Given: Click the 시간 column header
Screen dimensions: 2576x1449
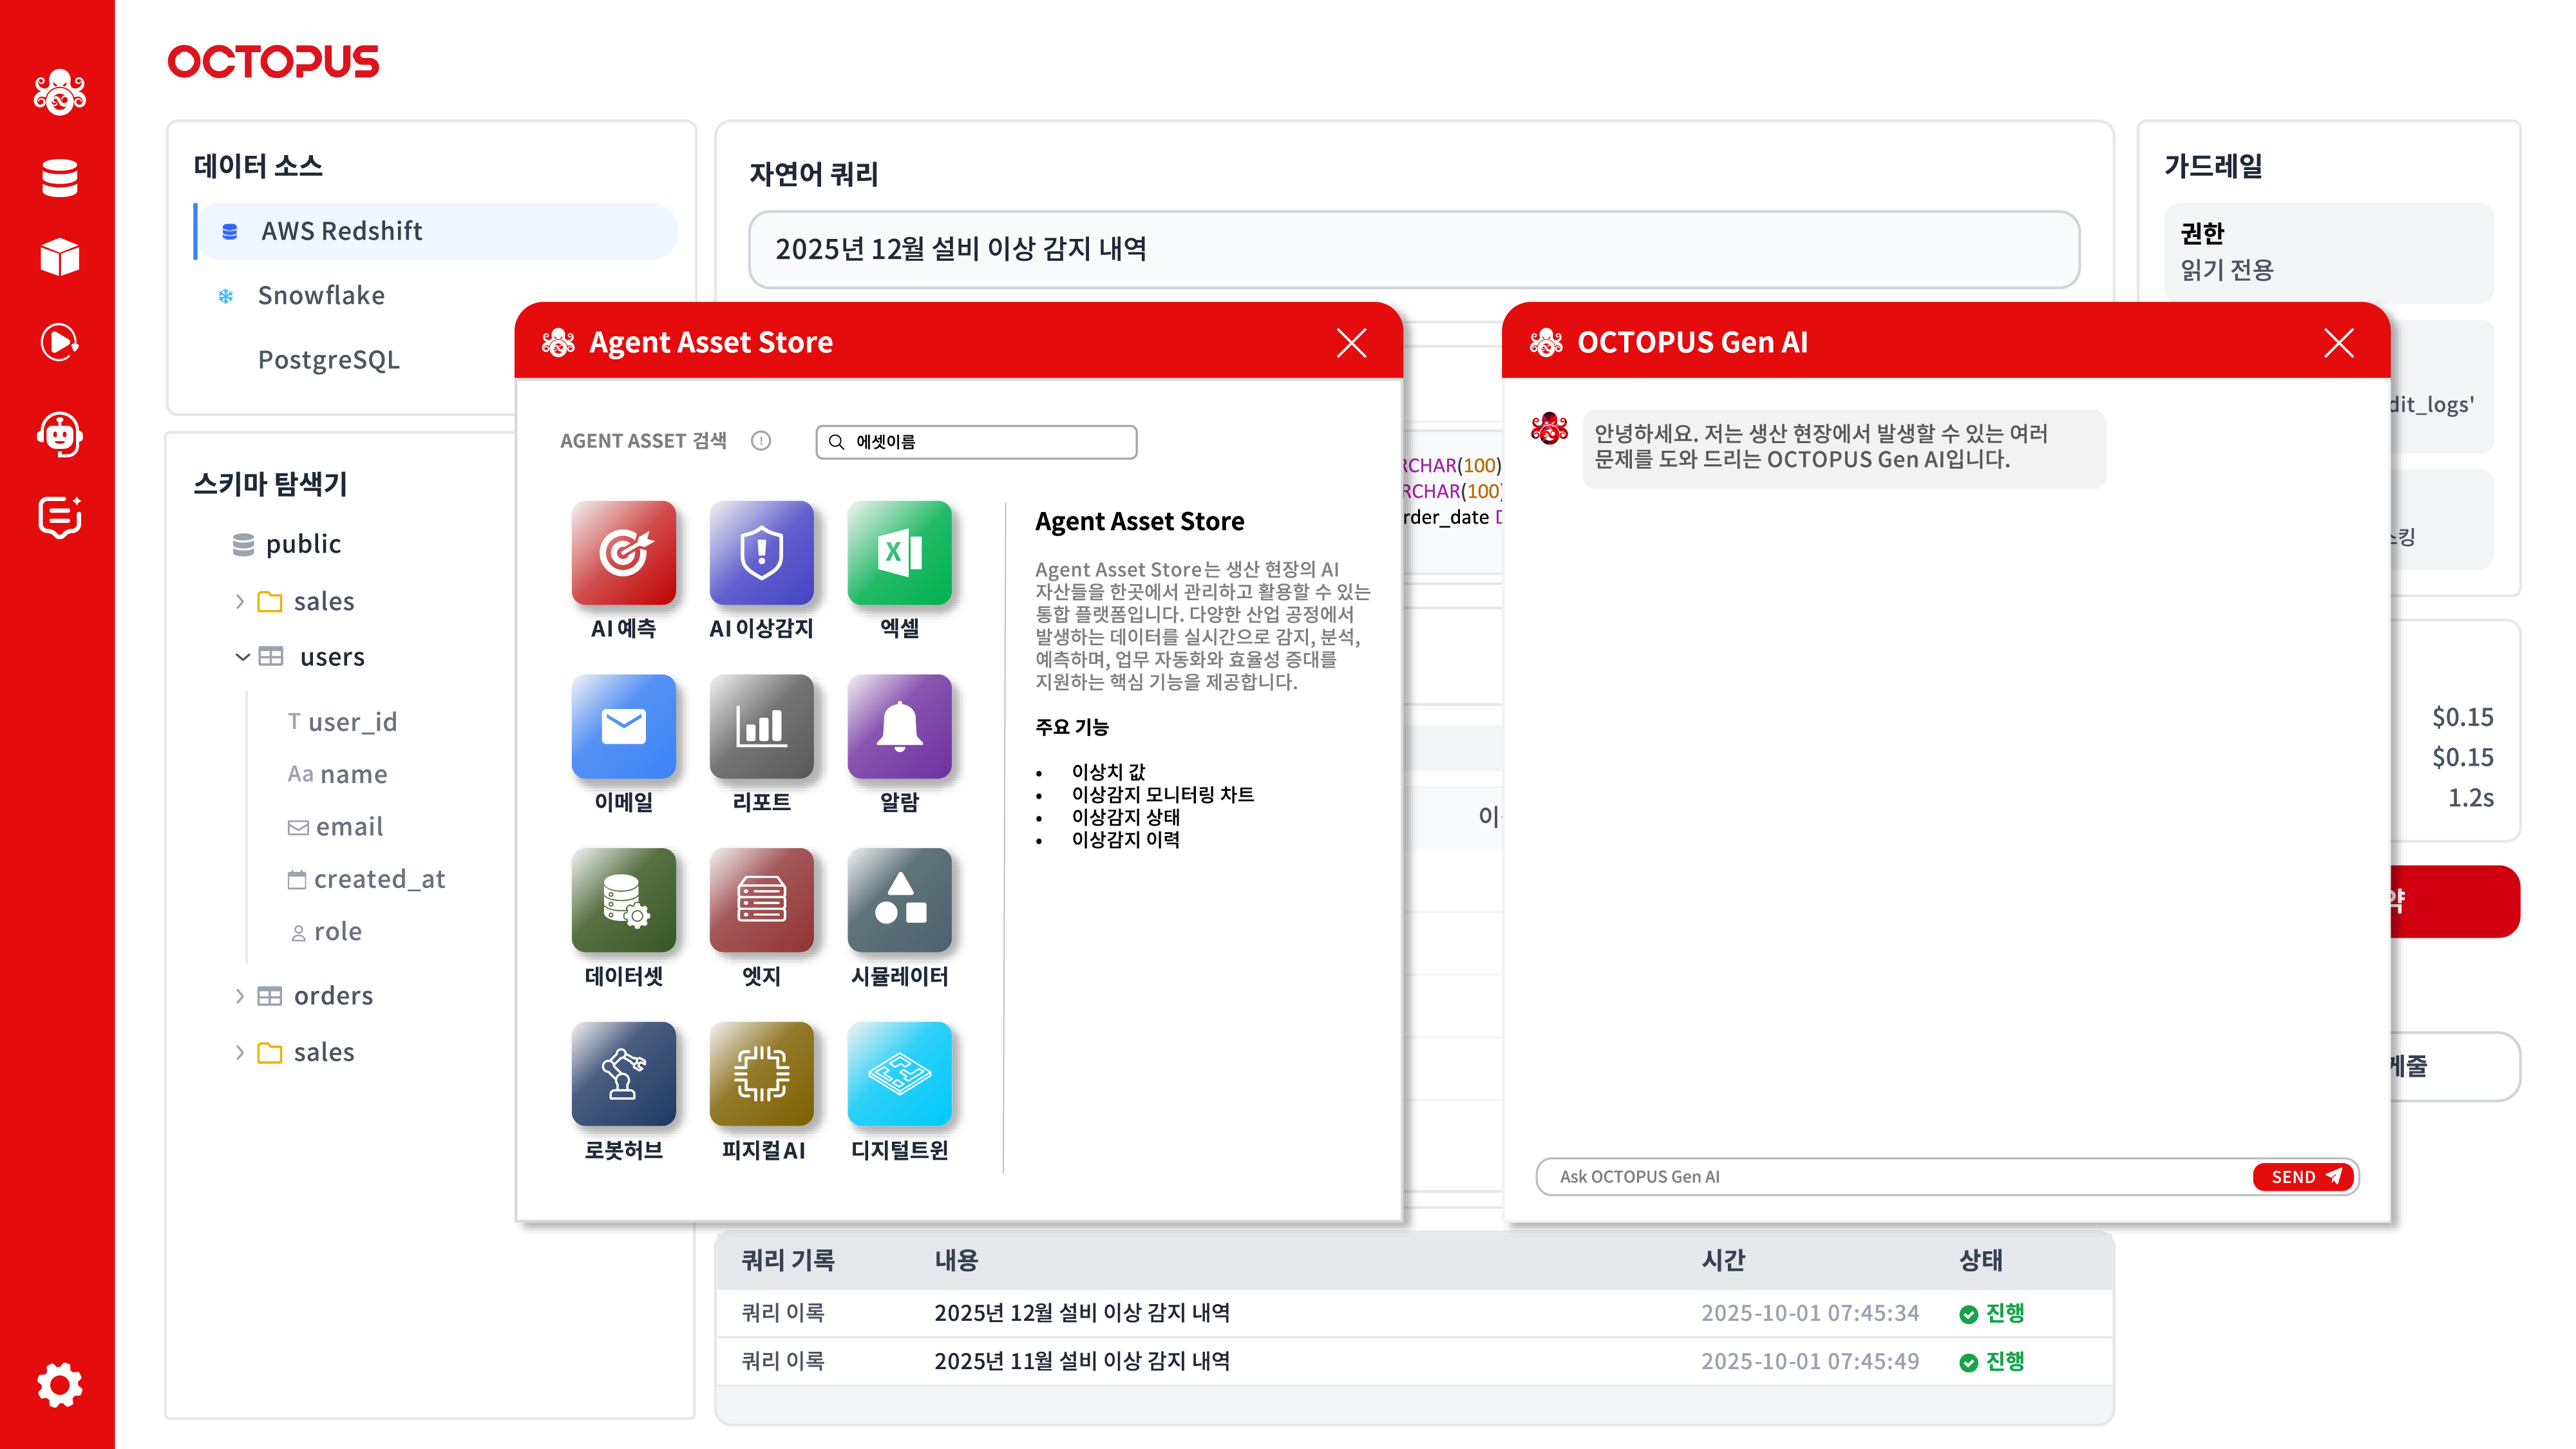Looking at the screenshot, I should (x=1723, y=1260).
